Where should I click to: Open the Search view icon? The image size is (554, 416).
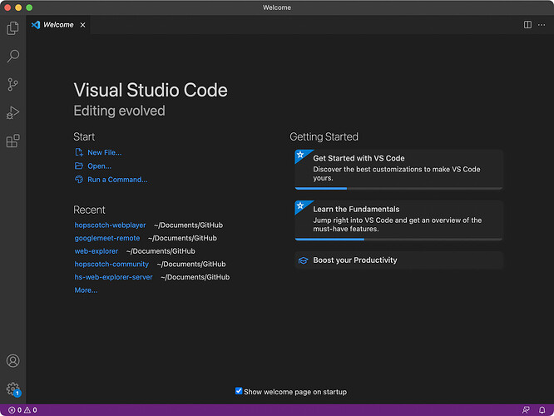(12, 57)
